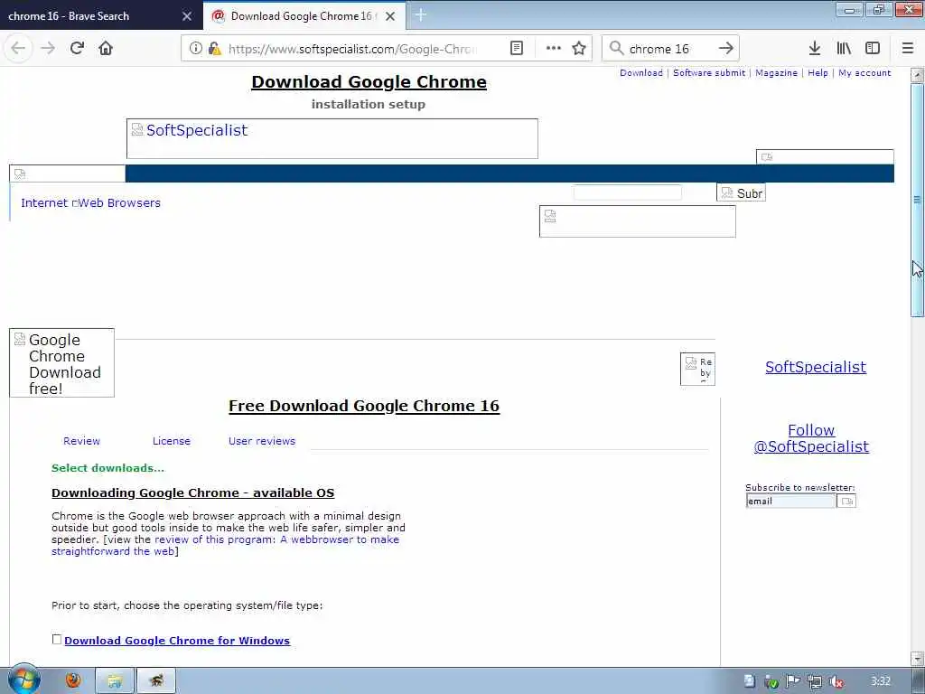Submit search with the go arrow
The height and width of the screenshot is (694, 925).
726,49
